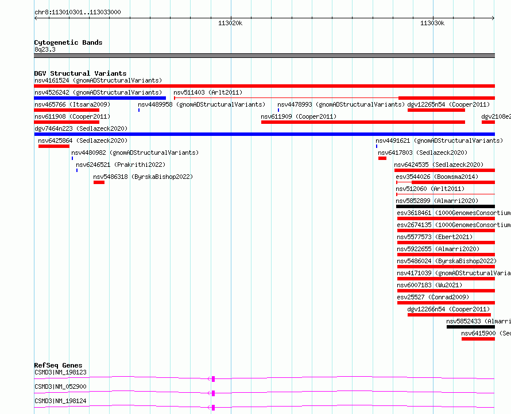Click the nsv4478993 gnomAD variant label
The image size is (511, 414).
pyautogui.click(x=341, y=104)
